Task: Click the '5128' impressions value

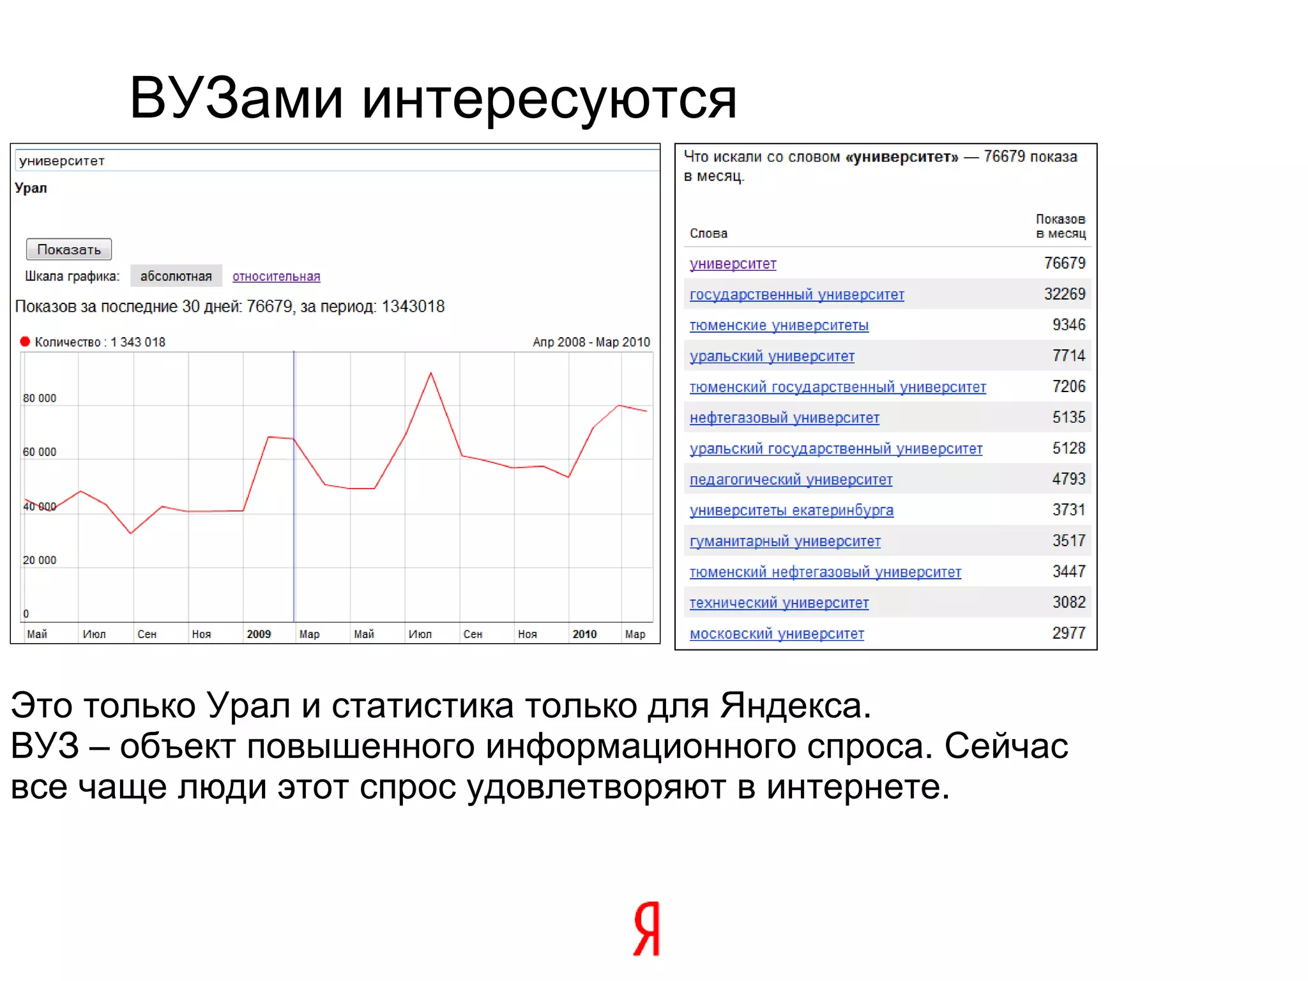Action: [x=1069, y=448]
